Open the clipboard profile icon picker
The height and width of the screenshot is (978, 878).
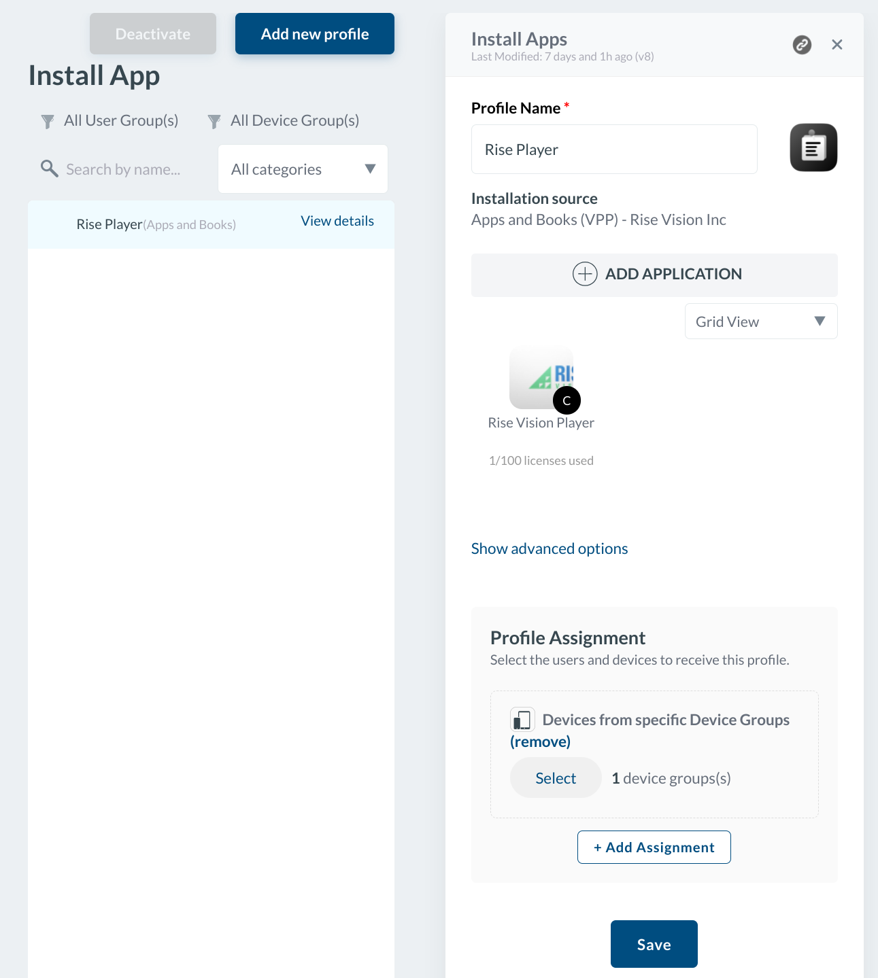813,147
